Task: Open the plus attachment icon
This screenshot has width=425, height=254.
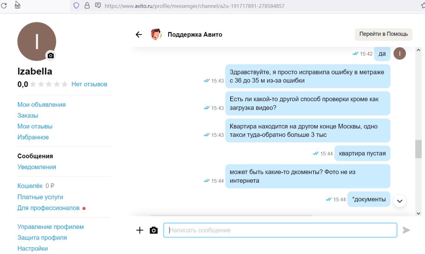Action: (140, 230)
